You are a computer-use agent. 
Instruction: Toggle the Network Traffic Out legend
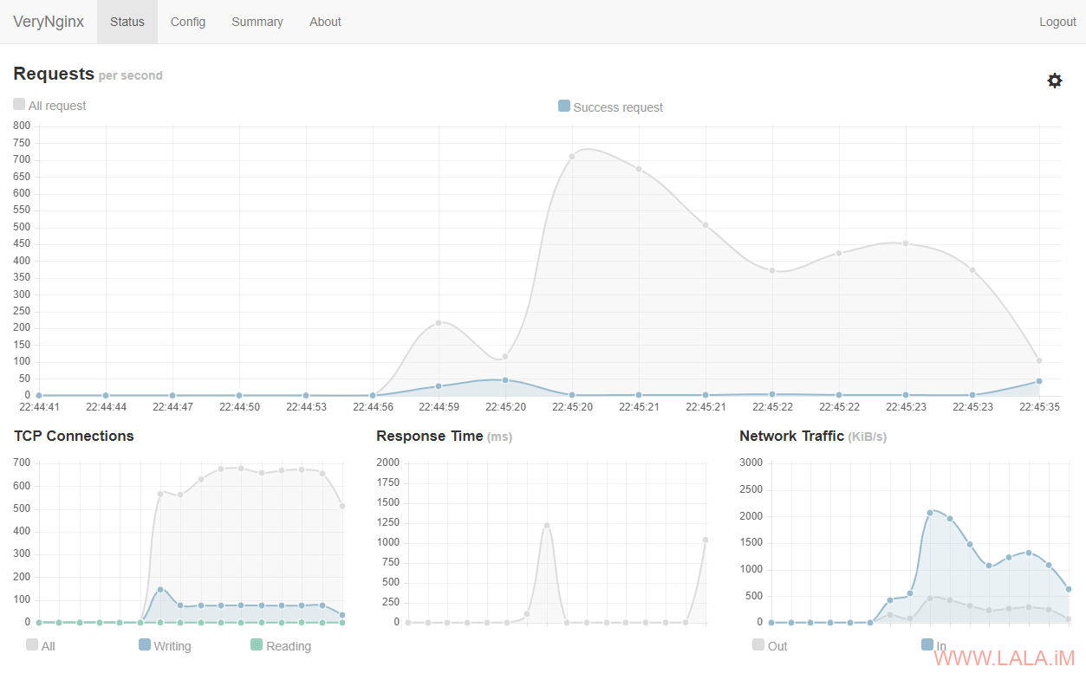tap(758, 644)
